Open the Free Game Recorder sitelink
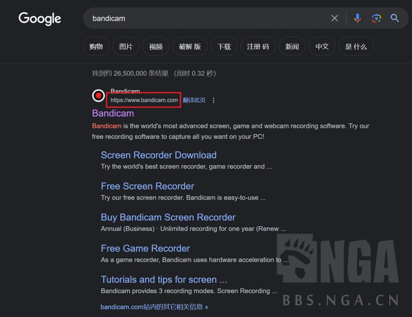Viewport: 412px width, 317px height. click(x=145, y=249)
